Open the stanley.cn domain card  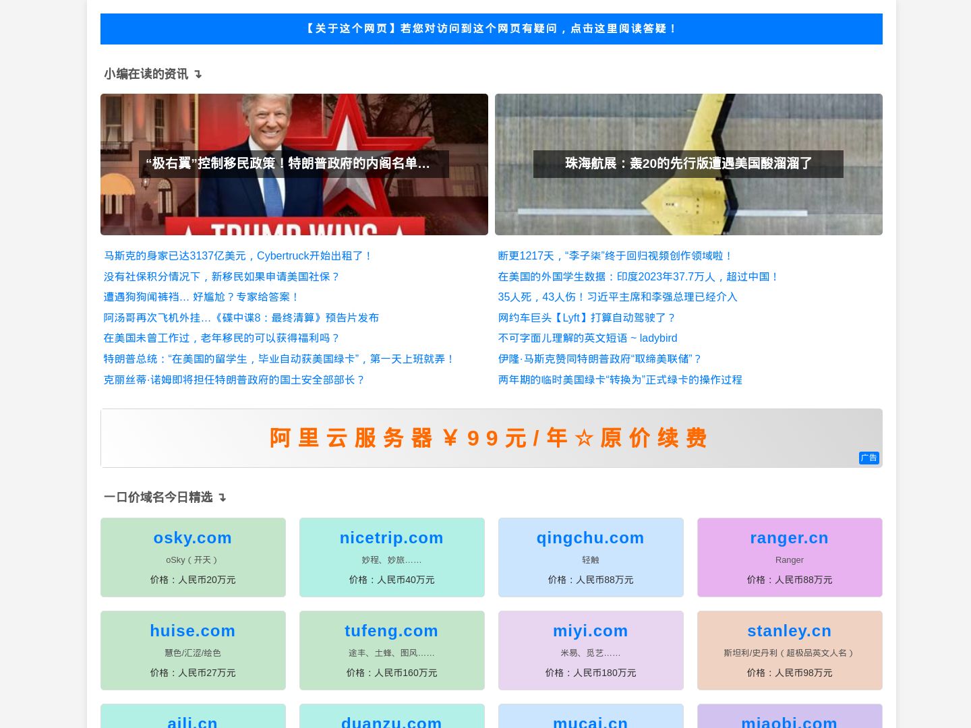click(x=790, y=650)
